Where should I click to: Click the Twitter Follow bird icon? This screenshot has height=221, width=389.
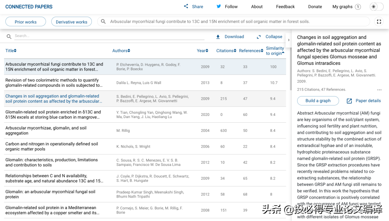(x=219, y=6)
